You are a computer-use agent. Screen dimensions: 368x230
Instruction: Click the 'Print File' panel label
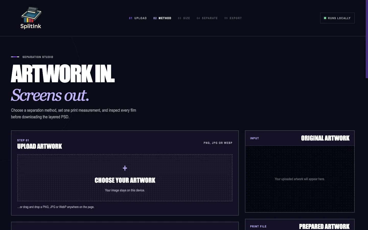[x=258, y=226]
